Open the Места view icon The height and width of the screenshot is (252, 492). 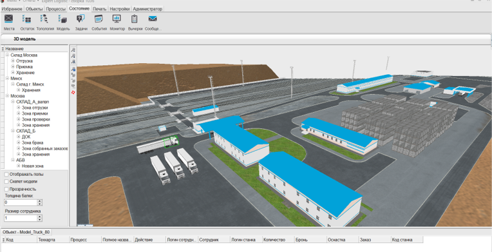(9, 19)
